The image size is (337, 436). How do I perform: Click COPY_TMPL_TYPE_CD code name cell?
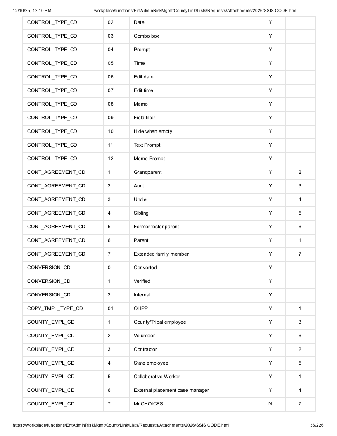[63, 309]
